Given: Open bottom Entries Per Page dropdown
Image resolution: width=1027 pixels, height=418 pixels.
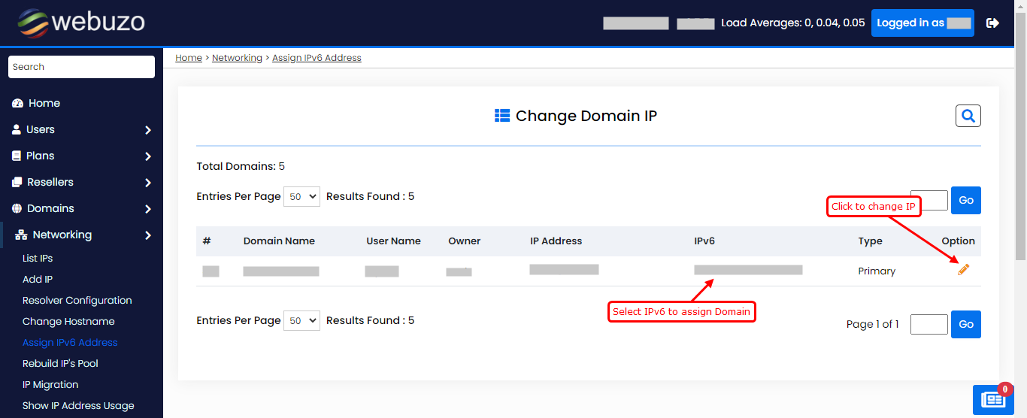Looking at the screenshot, I should click(x=301, y=321).
